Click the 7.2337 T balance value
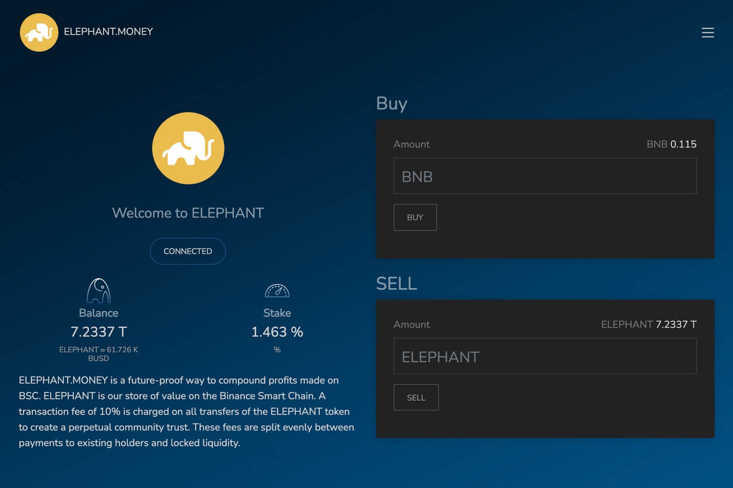 [x=98, y=332]
